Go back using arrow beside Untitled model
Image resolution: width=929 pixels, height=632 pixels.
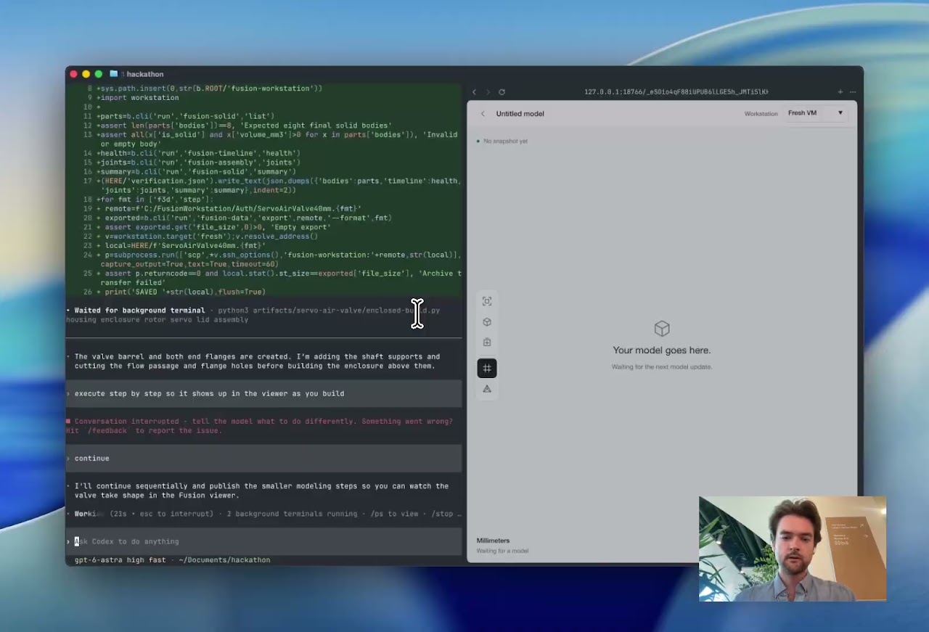[483, 114]
